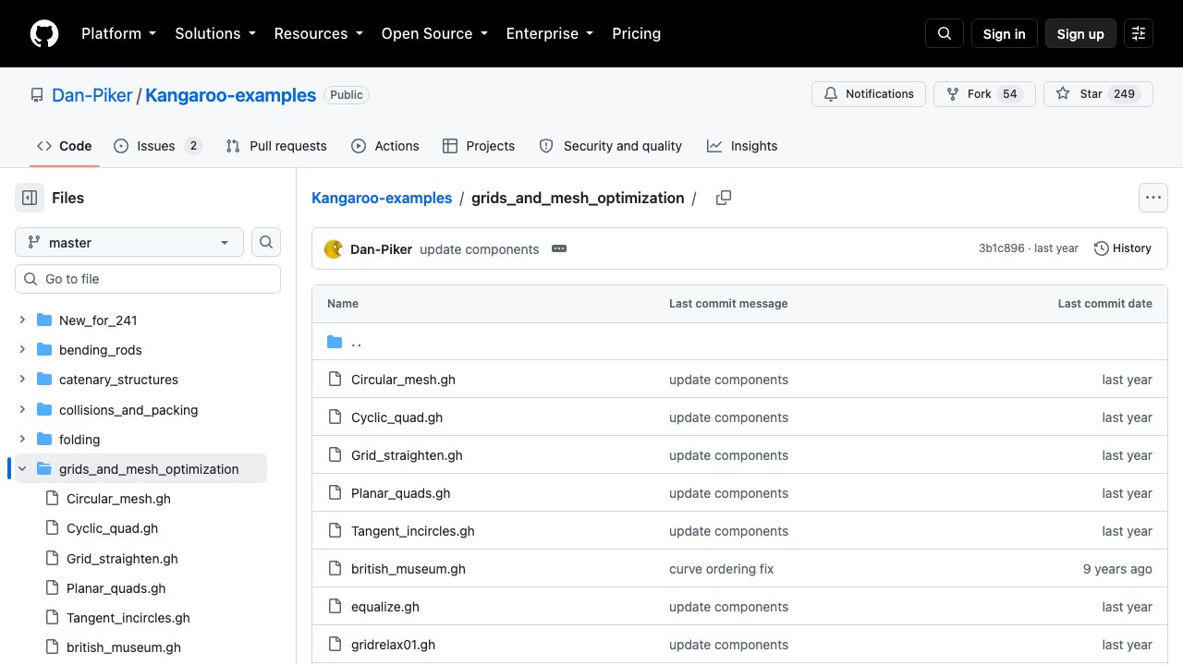Open the Kangaroo-examples breadcrumb link
The image size is (1183, 665).
(x=382, y=198)
